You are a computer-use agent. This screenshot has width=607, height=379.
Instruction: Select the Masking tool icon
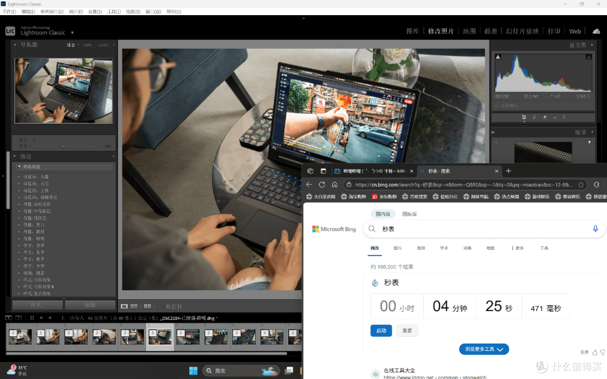(564, 117)
